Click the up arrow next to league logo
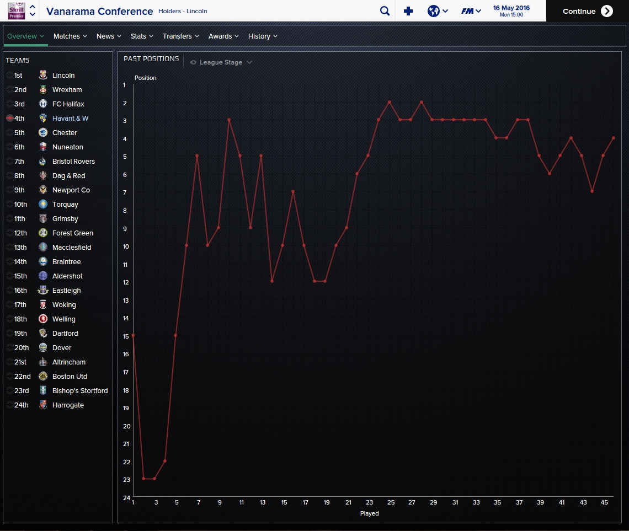The width and height of the screenshot is (629, 531). pyautogui.click(x=33, y=7)
